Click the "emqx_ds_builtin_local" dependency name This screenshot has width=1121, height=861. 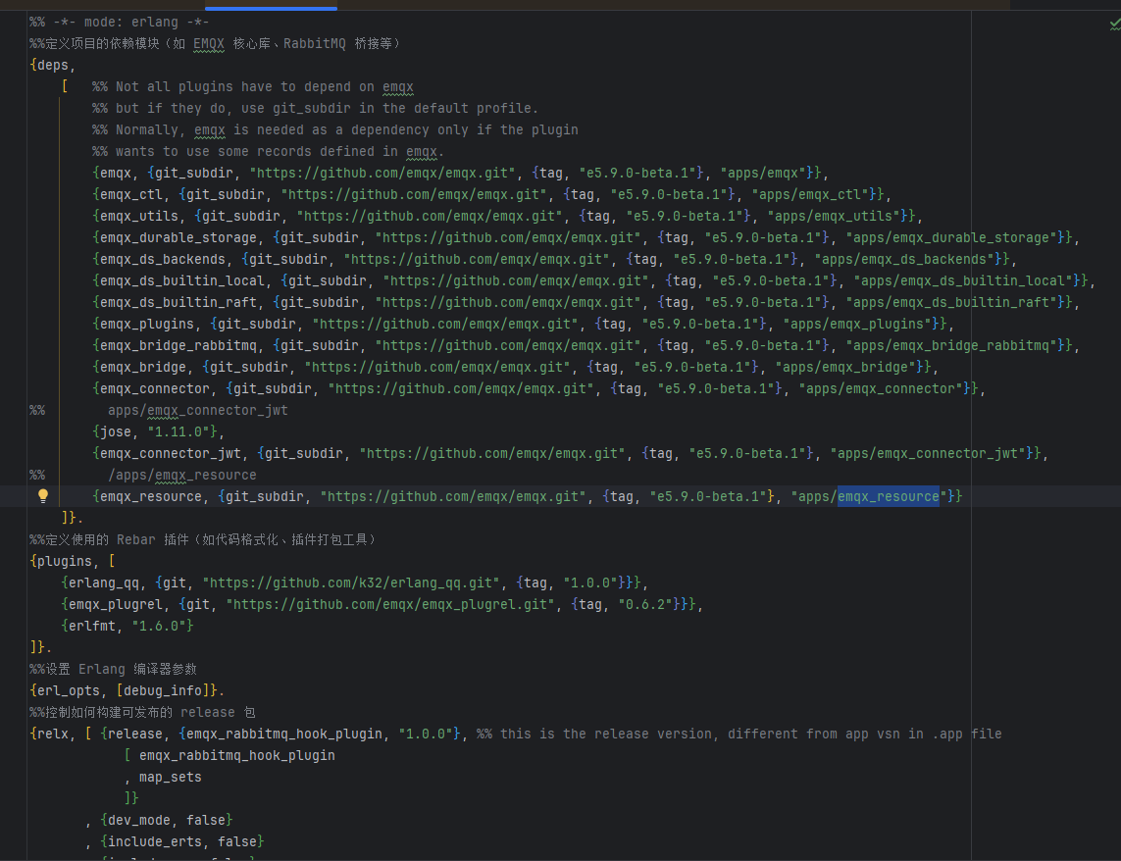click(x=182, y=281)
